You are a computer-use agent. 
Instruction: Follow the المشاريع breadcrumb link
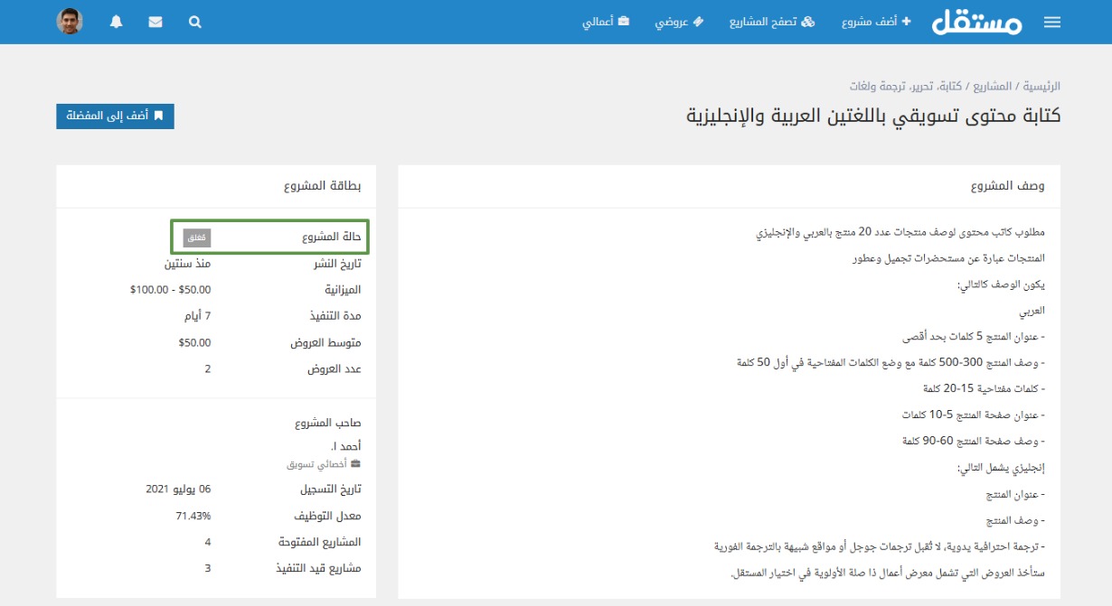pyautogui.click(x=993, y=87)
